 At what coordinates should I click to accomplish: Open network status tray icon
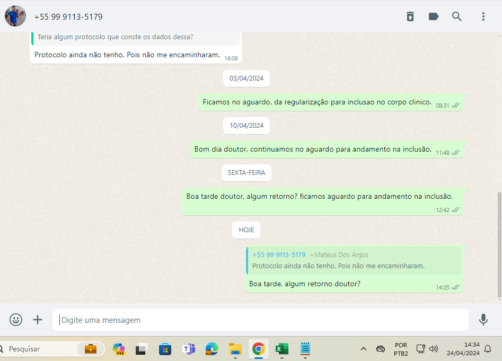pyautogui.click(x=420, y=349)
